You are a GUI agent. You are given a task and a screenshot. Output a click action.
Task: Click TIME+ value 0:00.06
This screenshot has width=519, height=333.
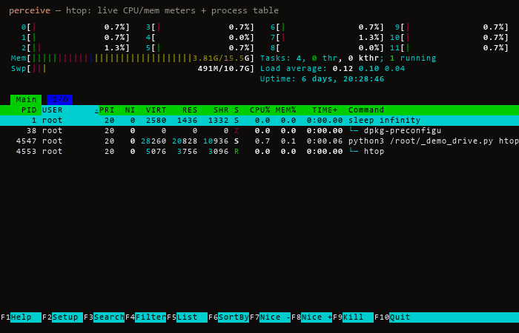pyautogui.click(x=325, y=141)
